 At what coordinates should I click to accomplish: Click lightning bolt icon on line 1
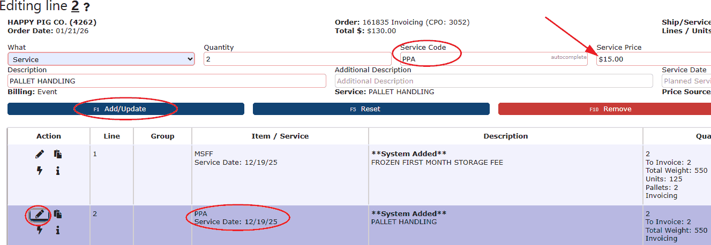coord(40,171)
